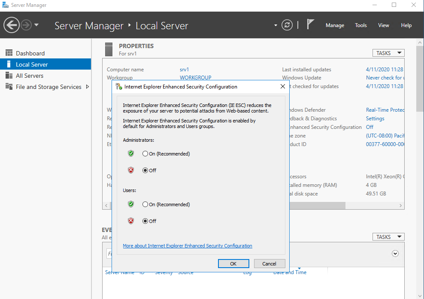The height and width of the screenshot is (299, 424).
Task: Click the green shield icon under Users
Action: pyautogui.click(x=131, y=204)
